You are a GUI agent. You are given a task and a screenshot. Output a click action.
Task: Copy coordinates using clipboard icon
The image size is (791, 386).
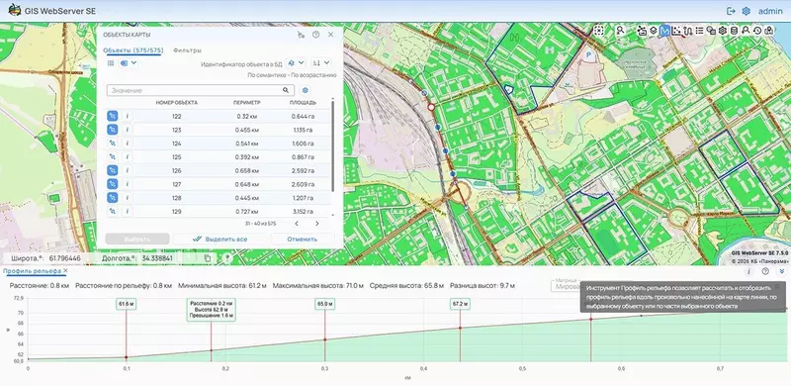click(x=208, y=258)
